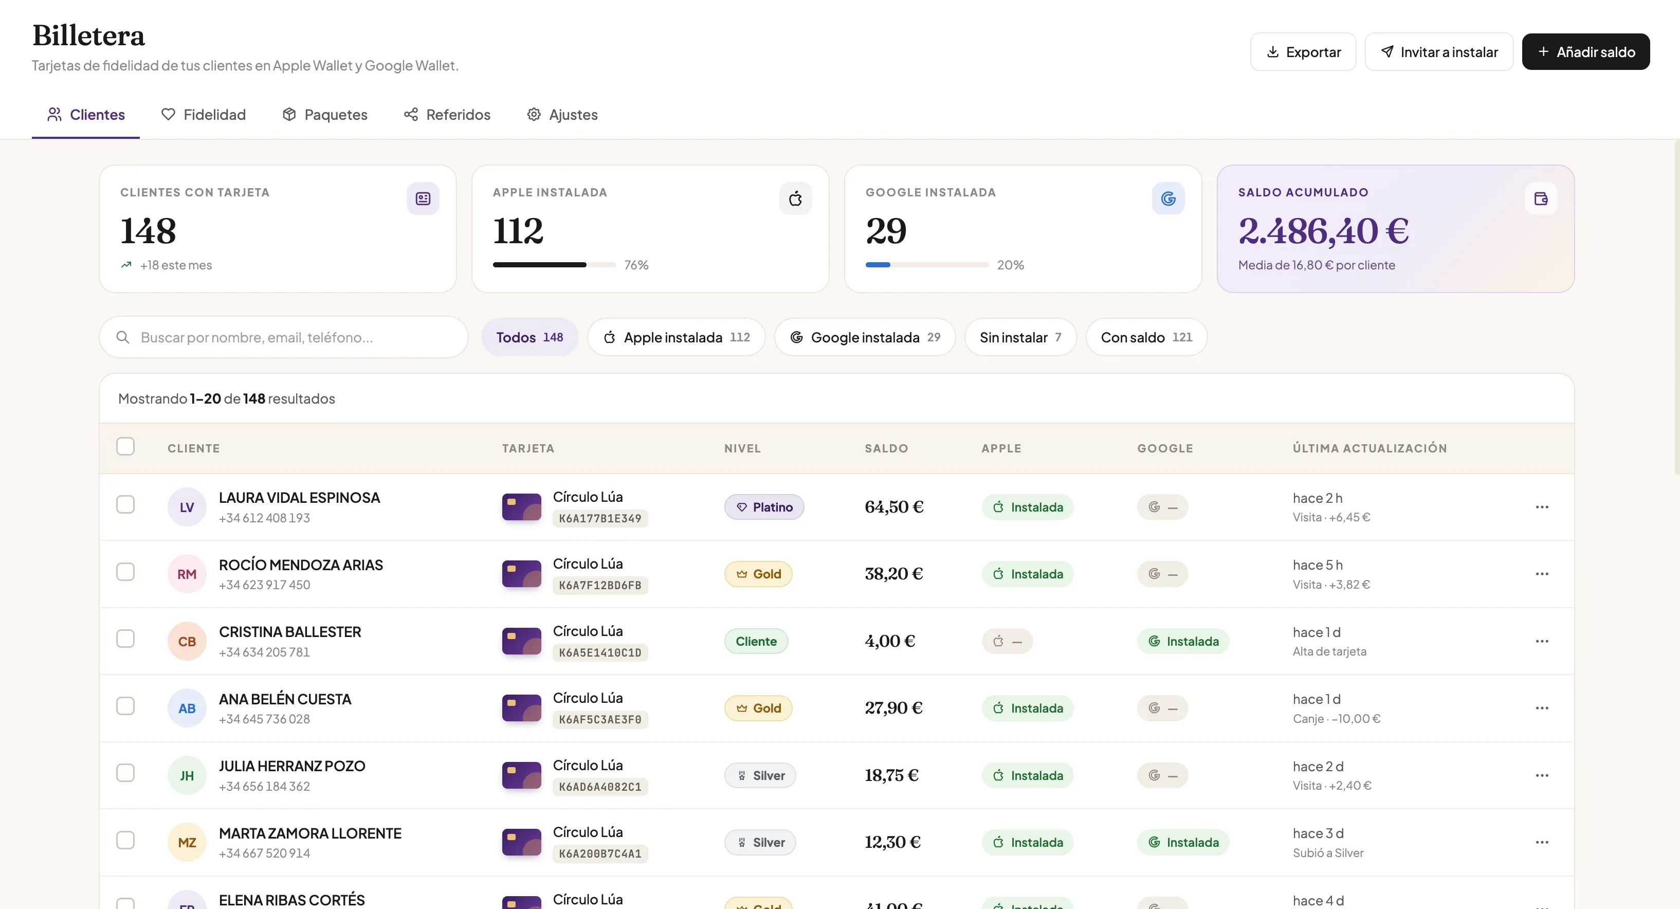Check the box for Marta Zamora Llorente

(x=125, y=840)
